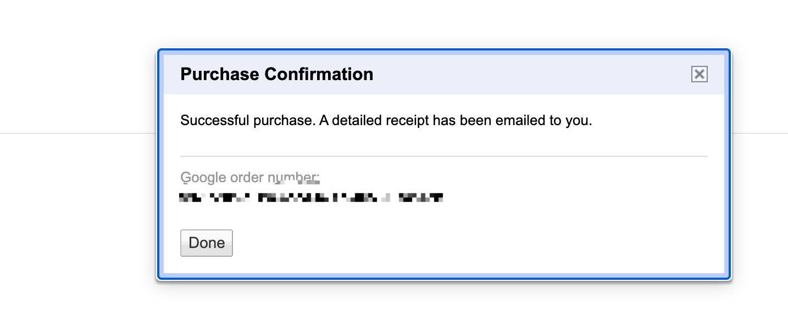This screenshot has width=788, height=327.
Task: Click the divider line above the order number
Action: click(x=444, y=156)
